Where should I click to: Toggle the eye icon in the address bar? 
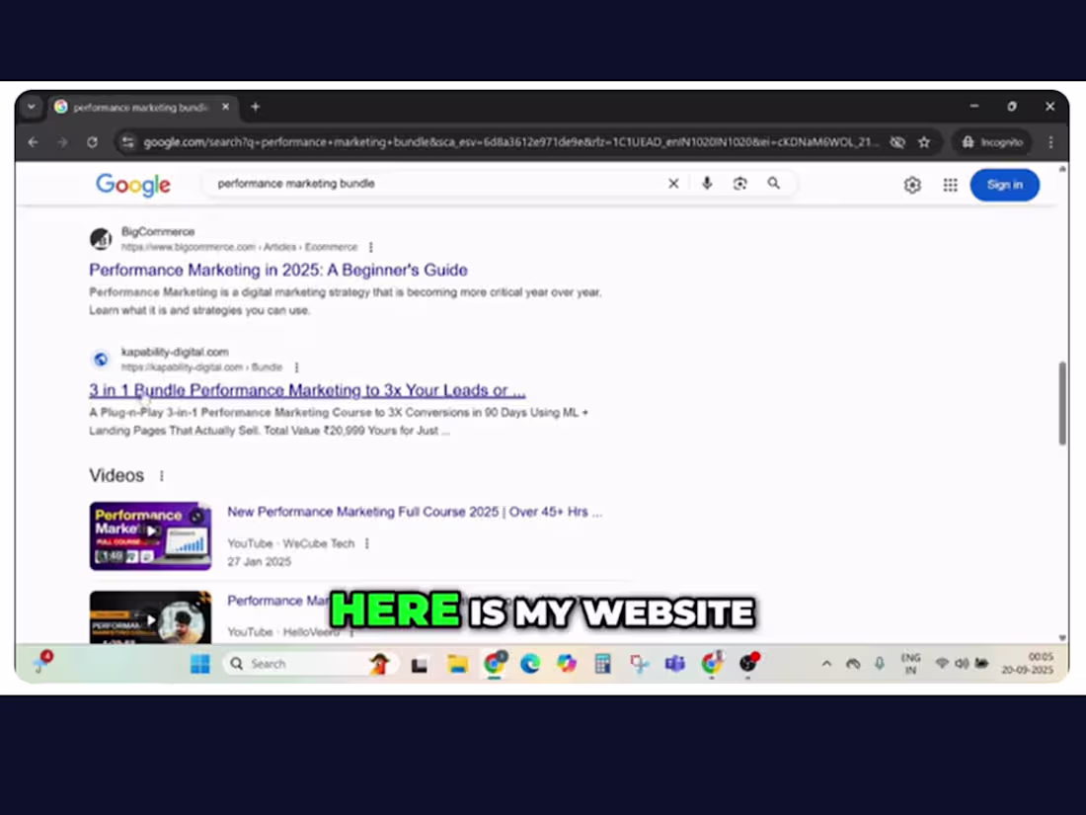[897, 141]
